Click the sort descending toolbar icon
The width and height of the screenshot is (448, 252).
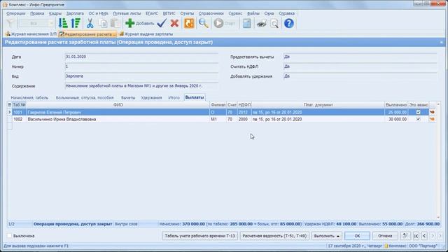[x=76, y=23]
